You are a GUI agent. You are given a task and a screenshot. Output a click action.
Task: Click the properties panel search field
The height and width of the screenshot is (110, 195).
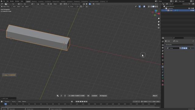click(x=178, y=38)
